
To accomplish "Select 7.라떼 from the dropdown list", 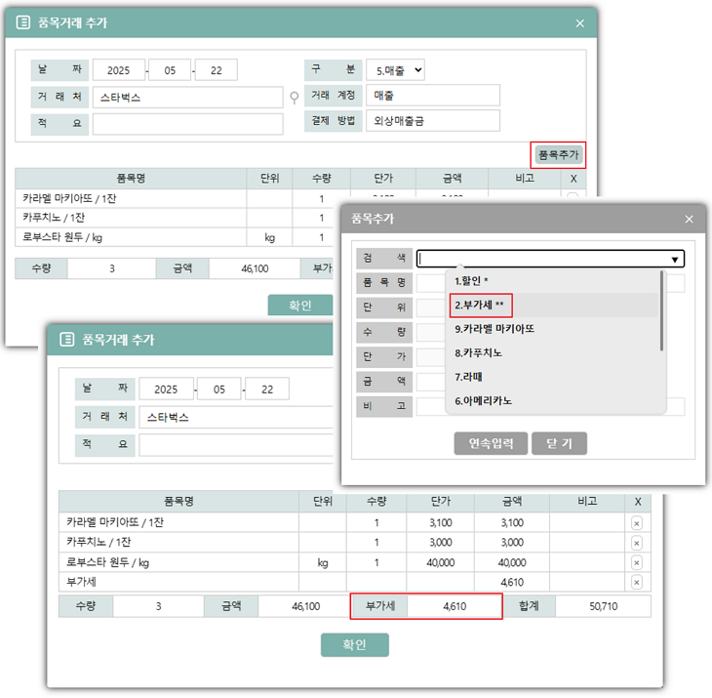I will coord(554,377).
